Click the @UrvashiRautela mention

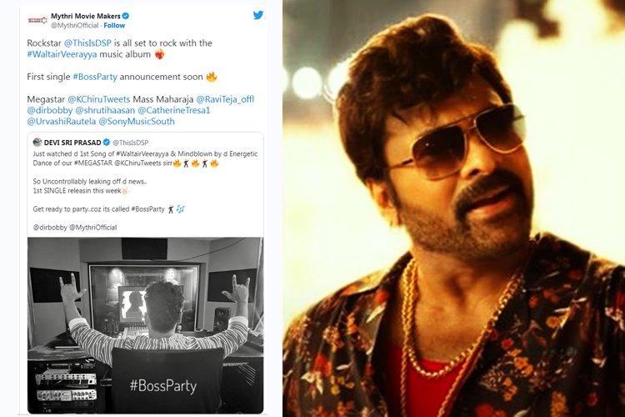61,121
